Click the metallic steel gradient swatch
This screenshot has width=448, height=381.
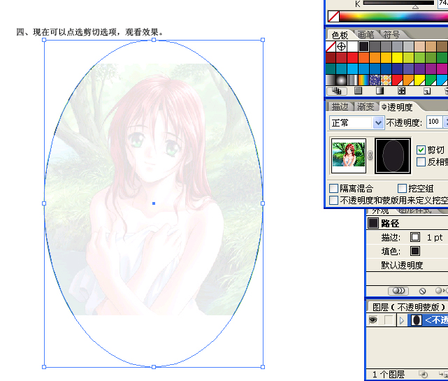[x=352, y=80]
